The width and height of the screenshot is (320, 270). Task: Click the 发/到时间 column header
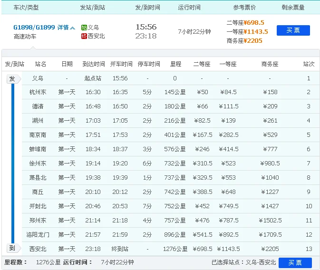click(x=147, y=8)
